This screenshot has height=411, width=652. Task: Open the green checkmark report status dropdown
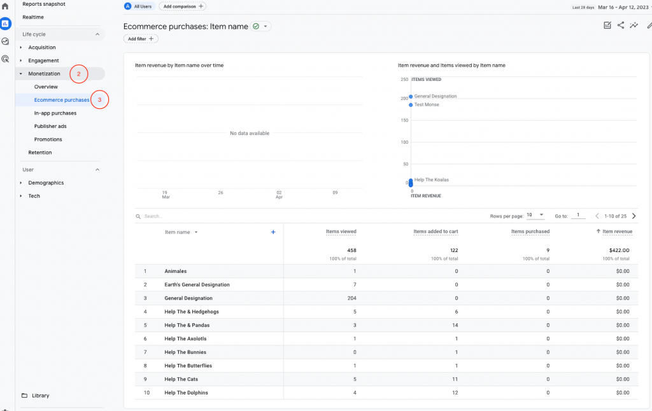[260, 26]
